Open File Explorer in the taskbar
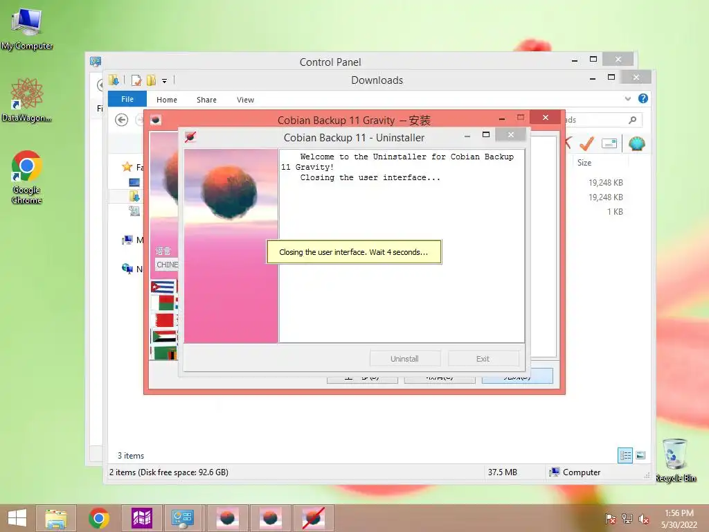Image resolution: width=709 pixels, height=532 pixels. 55,518
